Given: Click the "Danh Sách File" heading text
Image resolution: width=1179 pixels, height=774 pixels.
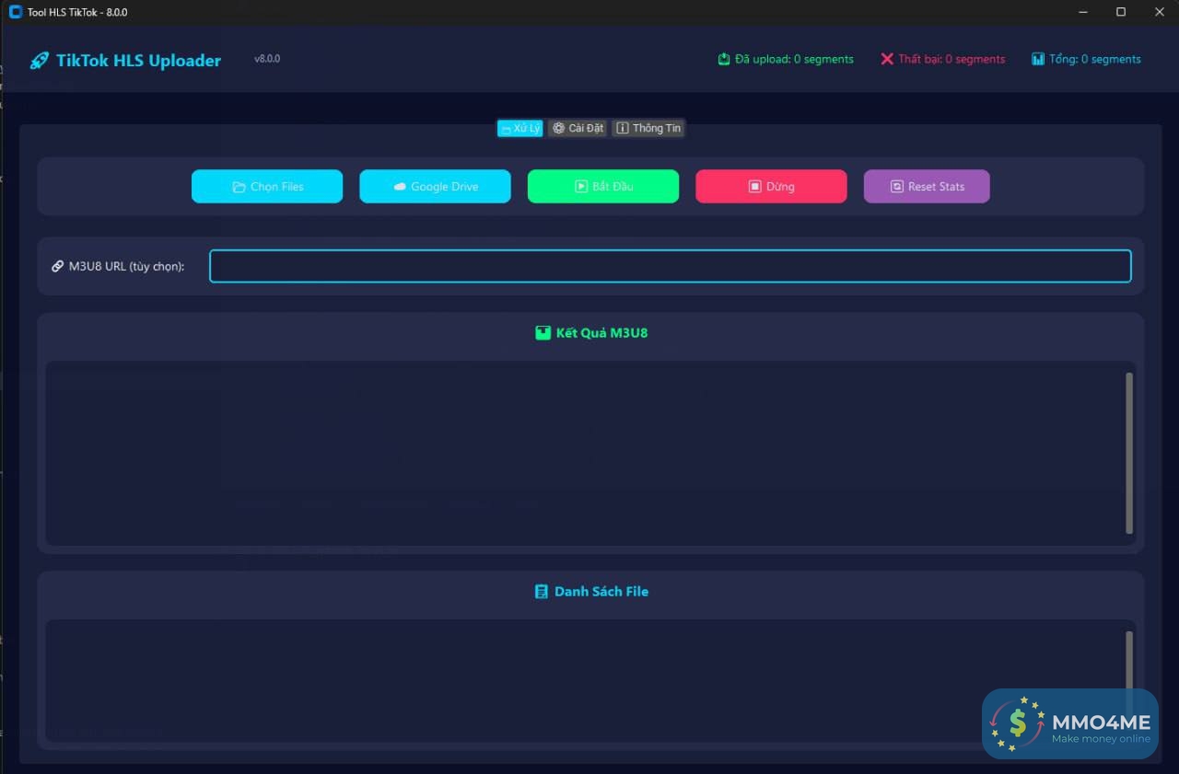Looking at the screenshot, I should (x=601, y=592).
